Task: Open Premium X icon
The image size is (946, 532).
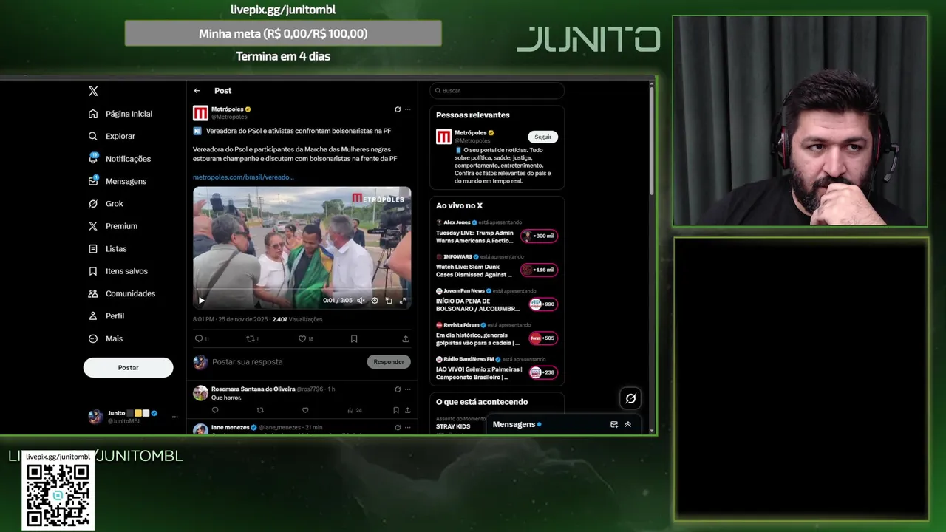Action: 93,226
